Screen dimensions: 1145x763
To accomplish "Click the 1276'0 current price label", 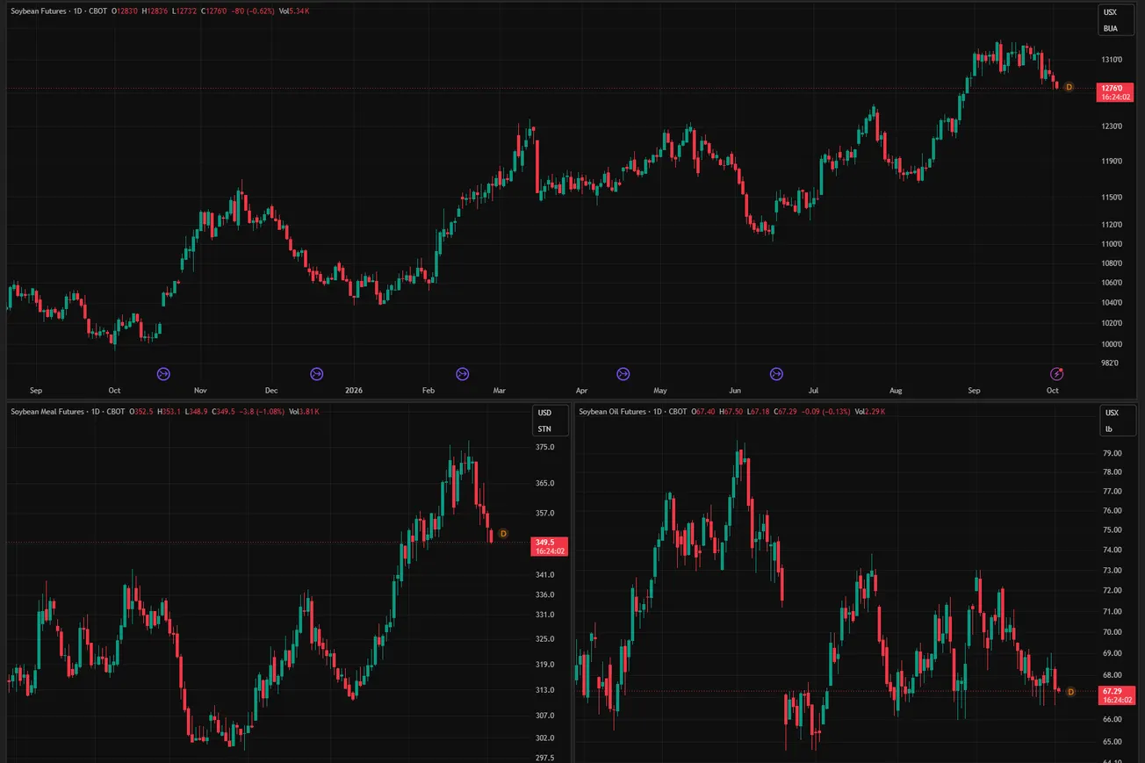I will (1115, 92).
